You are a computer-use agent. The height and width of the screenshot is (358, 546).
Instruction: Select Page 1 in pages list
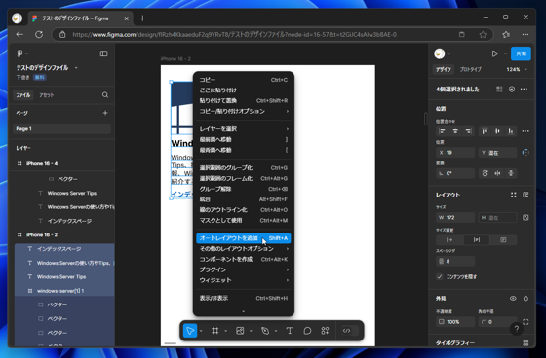(62, 128)
